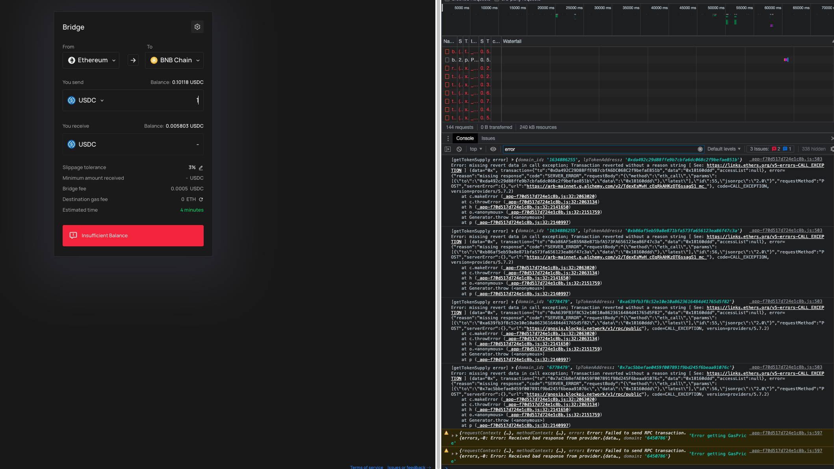Switch to the Issues tab
The width and height of the screenshot is (834, 469).
488,138
